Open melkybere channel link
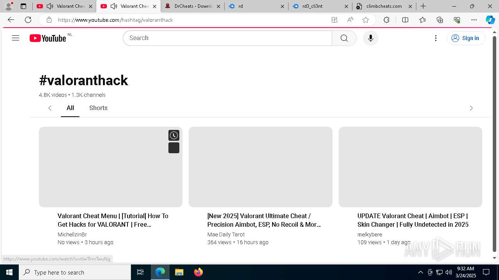499x280 pixels. pyautogui.click(x=370, y=234)
